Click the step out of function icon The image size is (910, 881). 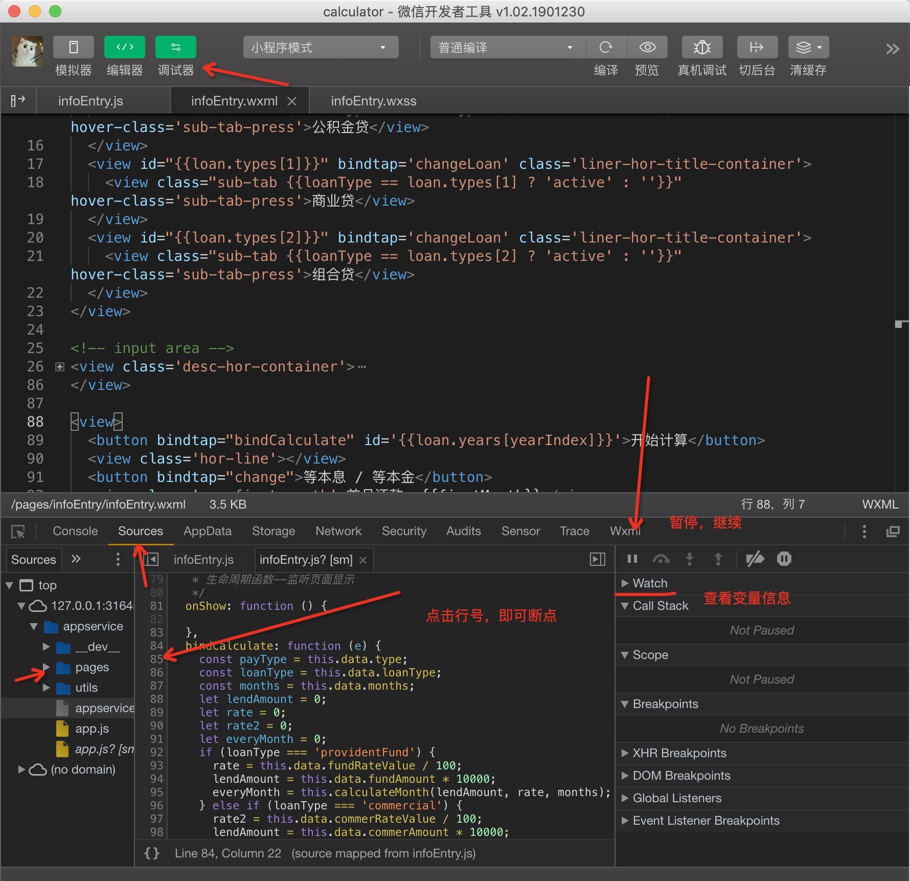click(x=718, y=559)
